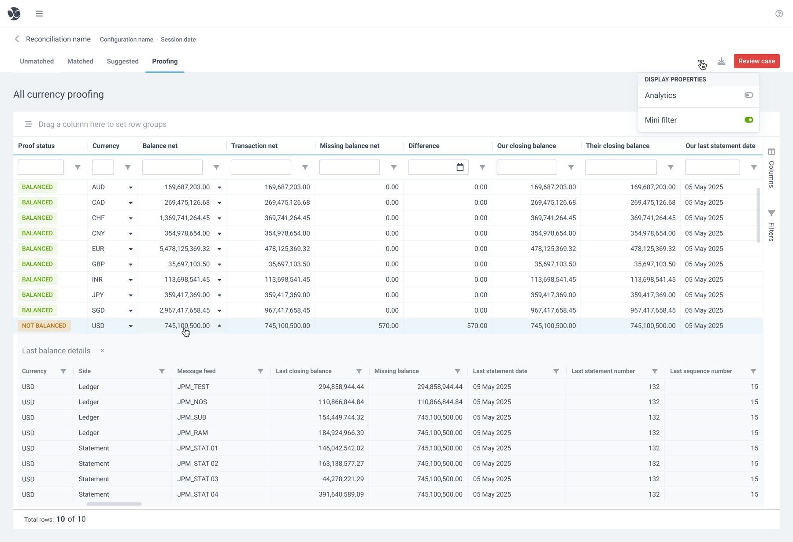Open filter icon for Proof status column
The height and width of the screenshot is (542, 793).
(78, 167)
